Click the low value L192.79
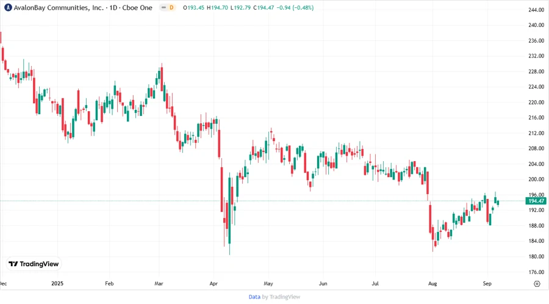 point(240,7)
